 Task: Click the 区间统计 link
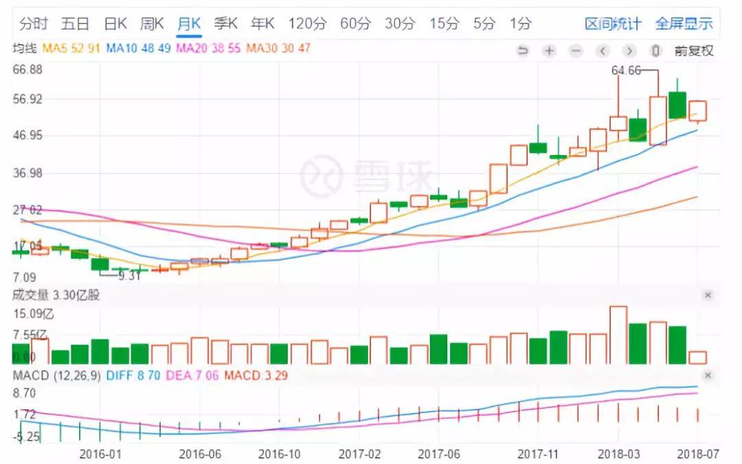613,23
